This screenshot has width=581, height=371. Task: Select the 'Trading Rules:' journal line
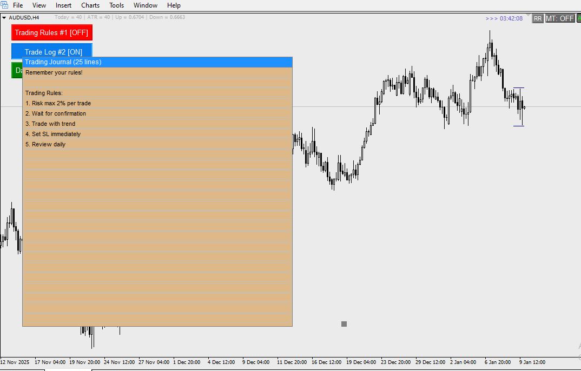click(x=157, y=93)
